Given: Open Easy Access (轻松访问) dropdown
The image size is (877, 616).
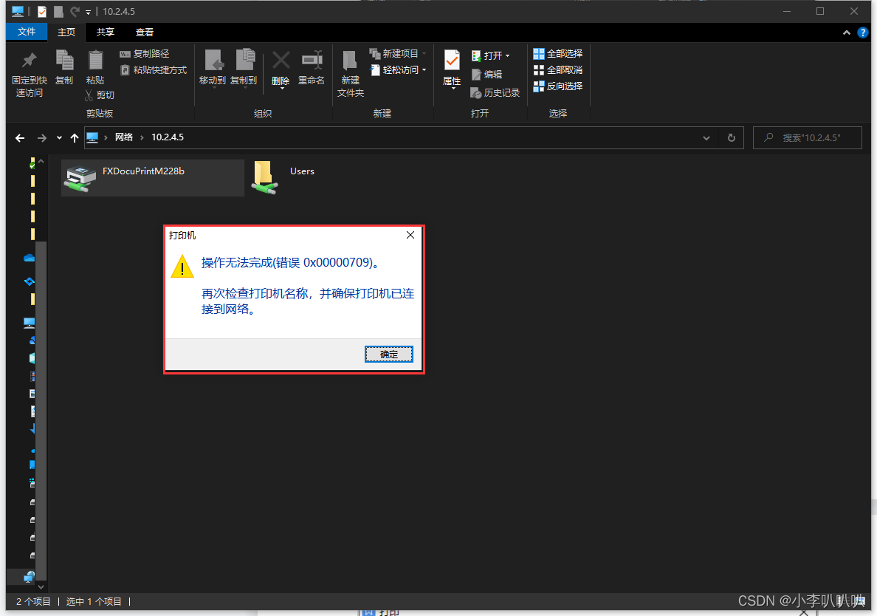Looking at the screenshot, I should (x=398, y=70).
